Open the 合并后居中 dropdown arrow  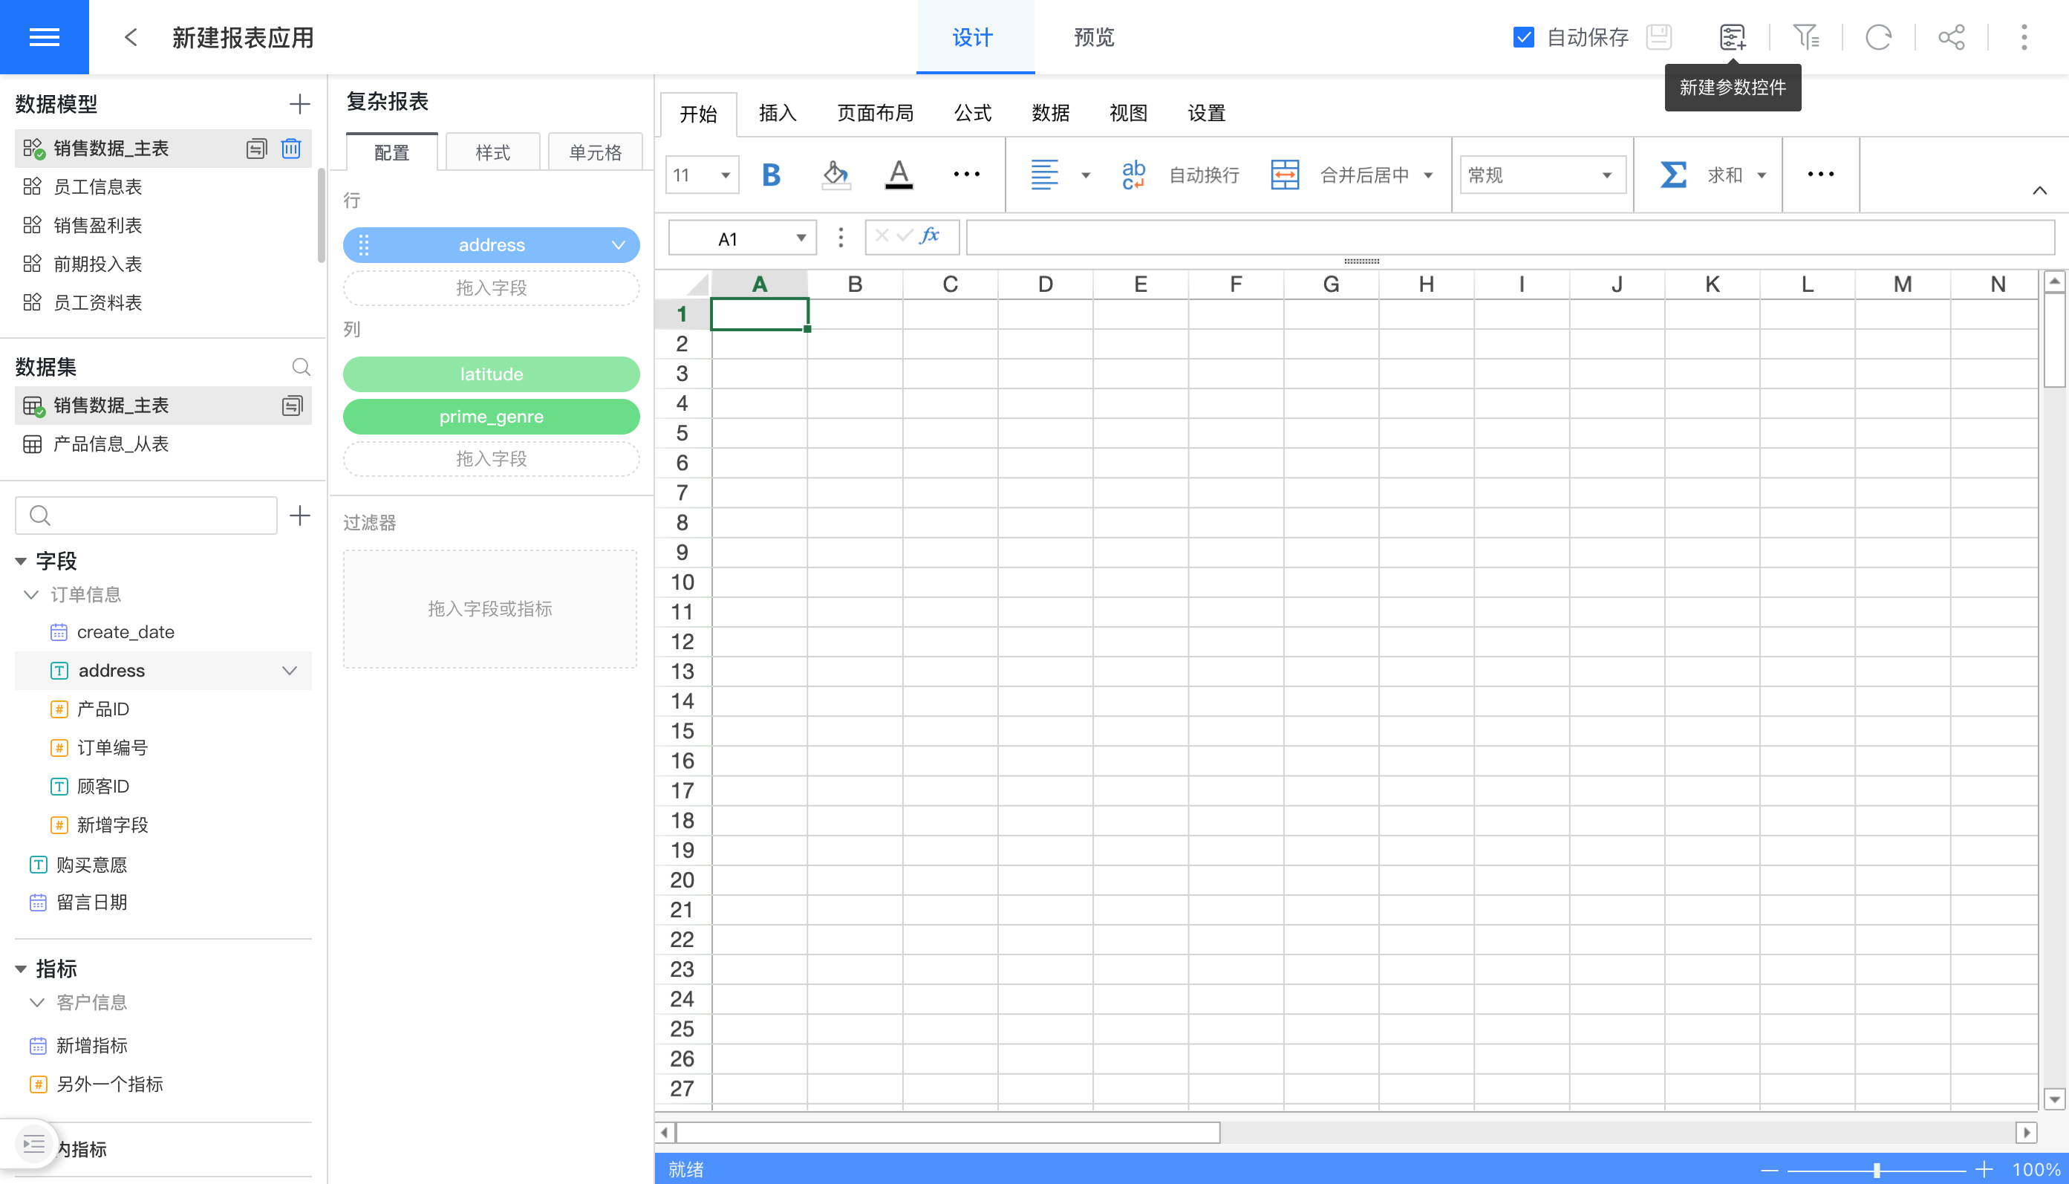(x=1428, y=175)
